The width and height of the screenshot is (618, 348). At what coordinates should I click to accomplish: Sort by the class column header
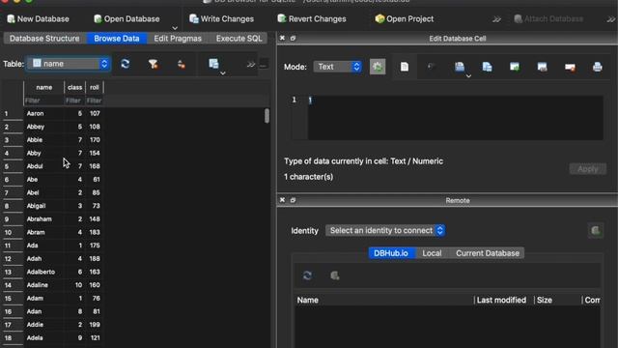(x=74, y=87)
